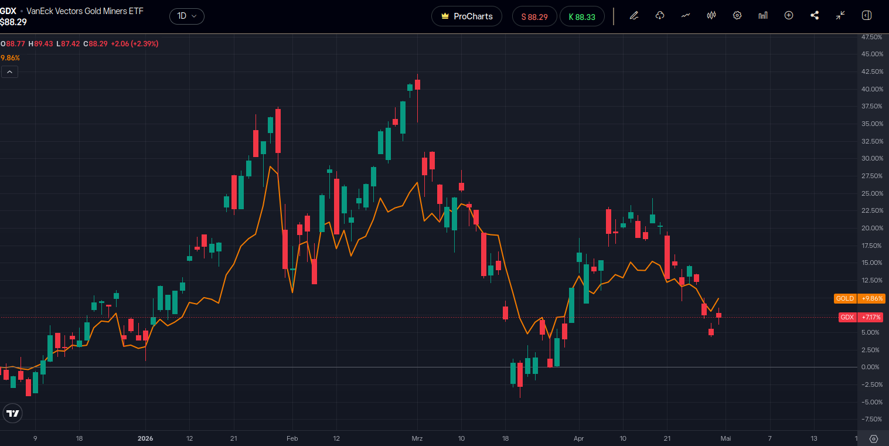Click the 40.00% price axis label
Image resolution: width=889 pixels, height=446 pixels.
[x=872, y=89]
